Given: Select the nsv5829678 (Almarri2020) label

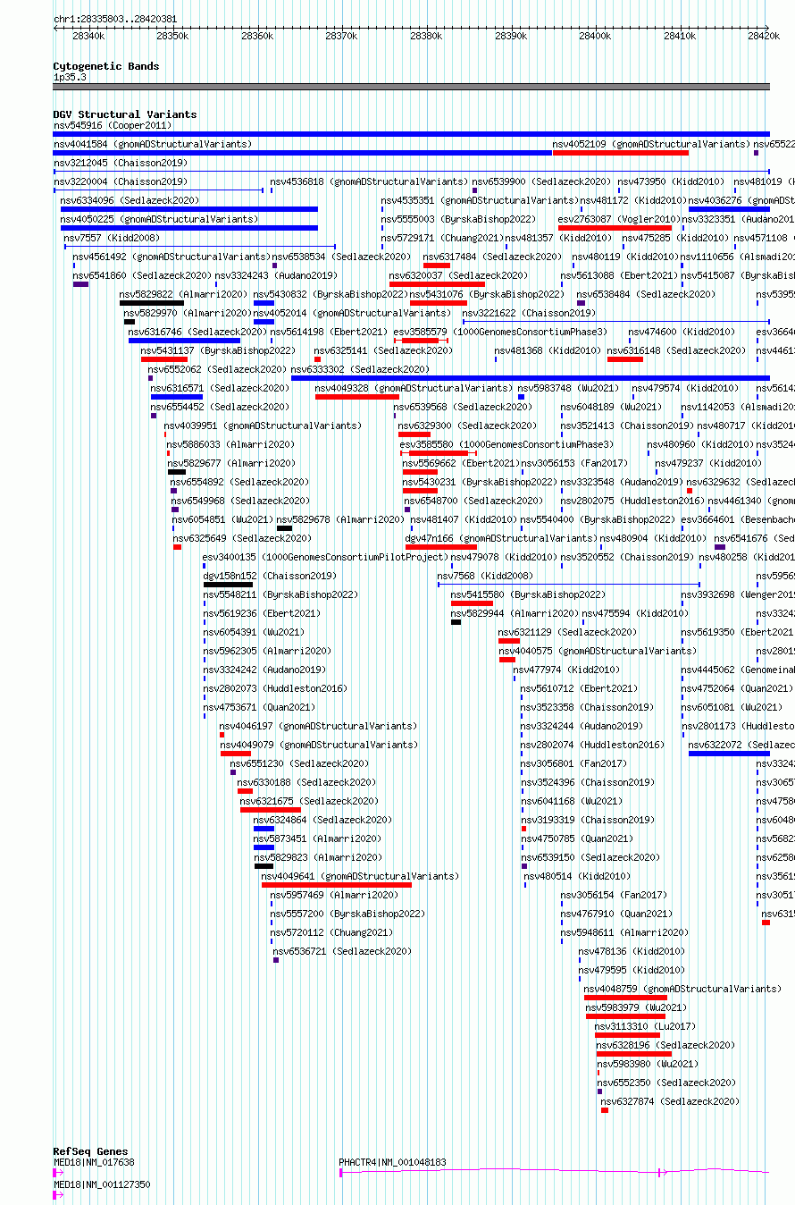Looking at the screenshot, I should (340, 519).
